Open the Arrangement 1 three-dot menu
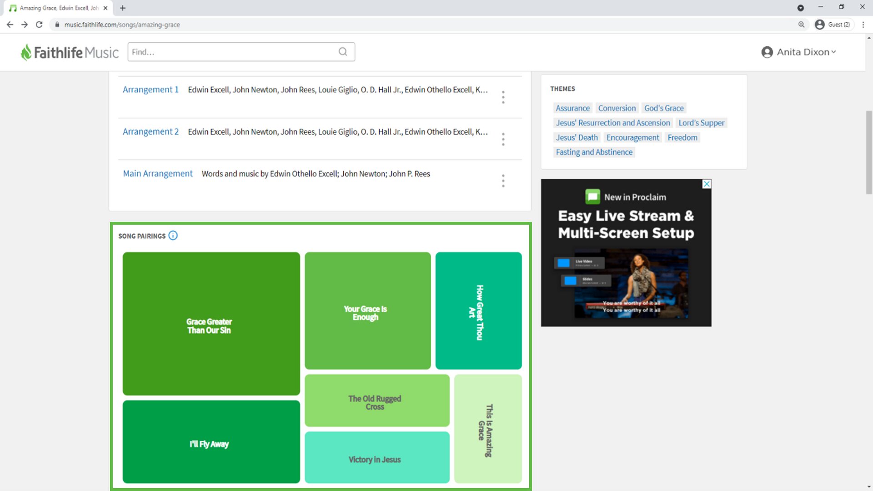This screenshot has height=491, width=873. click(503, 97)
